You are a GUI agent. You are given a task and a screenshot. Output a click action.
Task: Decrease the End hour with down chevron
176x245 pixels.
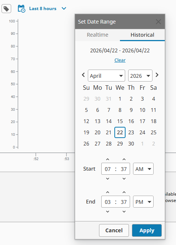(x=108, y=212)
